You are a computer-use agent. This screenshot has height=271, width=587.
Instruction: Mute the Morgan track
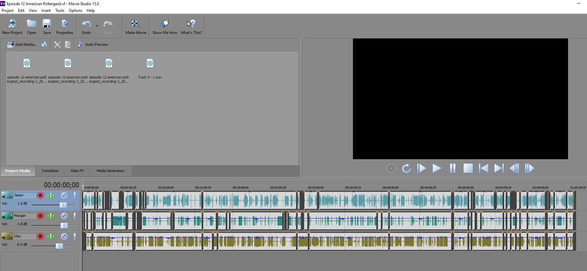tap(64, 215)
